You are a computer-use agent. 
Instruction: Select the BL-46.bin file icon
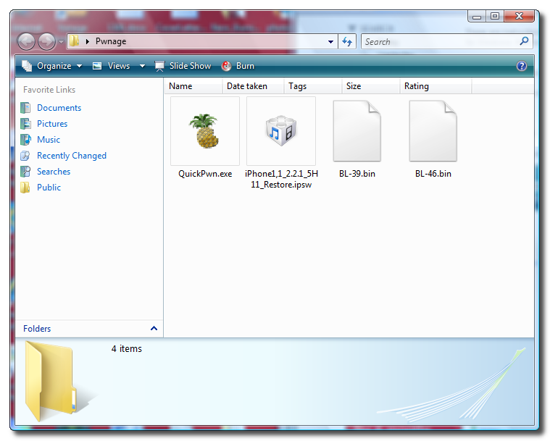[x=433, y=131]
